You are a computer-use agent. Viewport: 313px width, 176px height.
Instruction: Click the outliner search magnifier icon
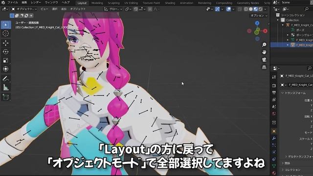tap(307, 9)
